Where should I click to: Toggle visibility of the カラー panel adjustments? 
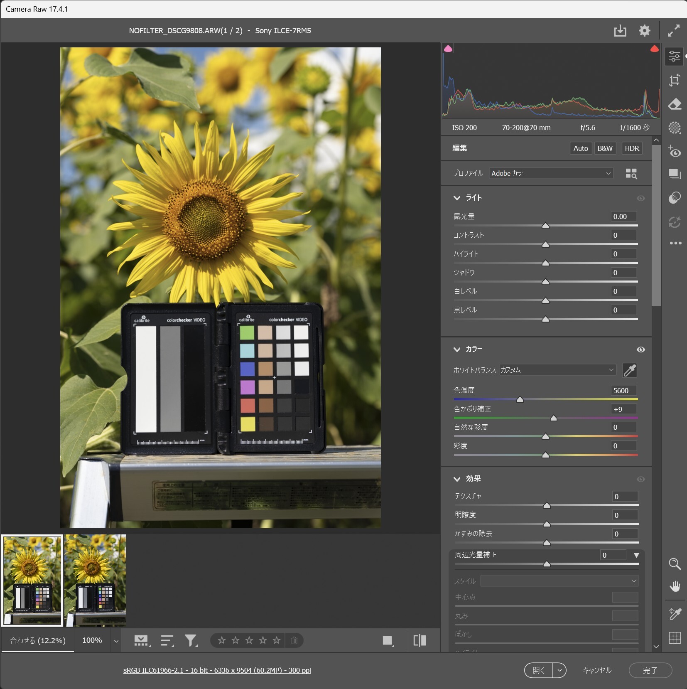tap(641, 349)
